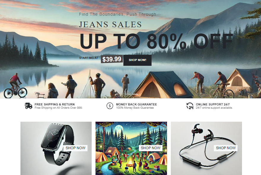
Task: Click the FREE SHIPPING & RETURN title
Action: (55, 104)
